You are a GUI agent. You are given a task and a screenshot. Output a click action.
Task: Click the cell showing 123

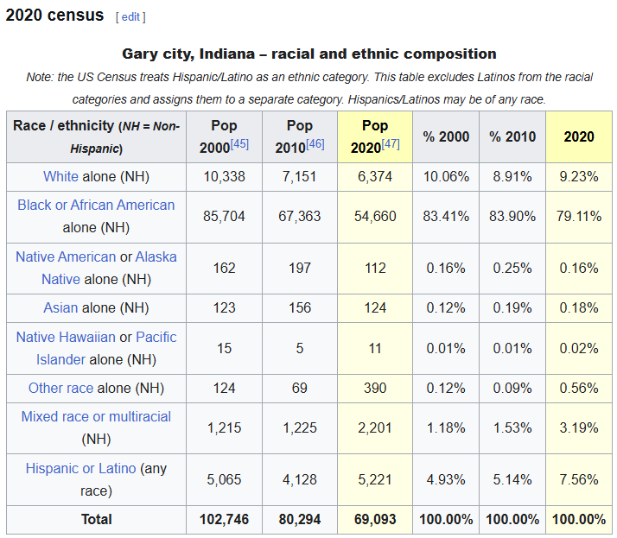[225, 308]
